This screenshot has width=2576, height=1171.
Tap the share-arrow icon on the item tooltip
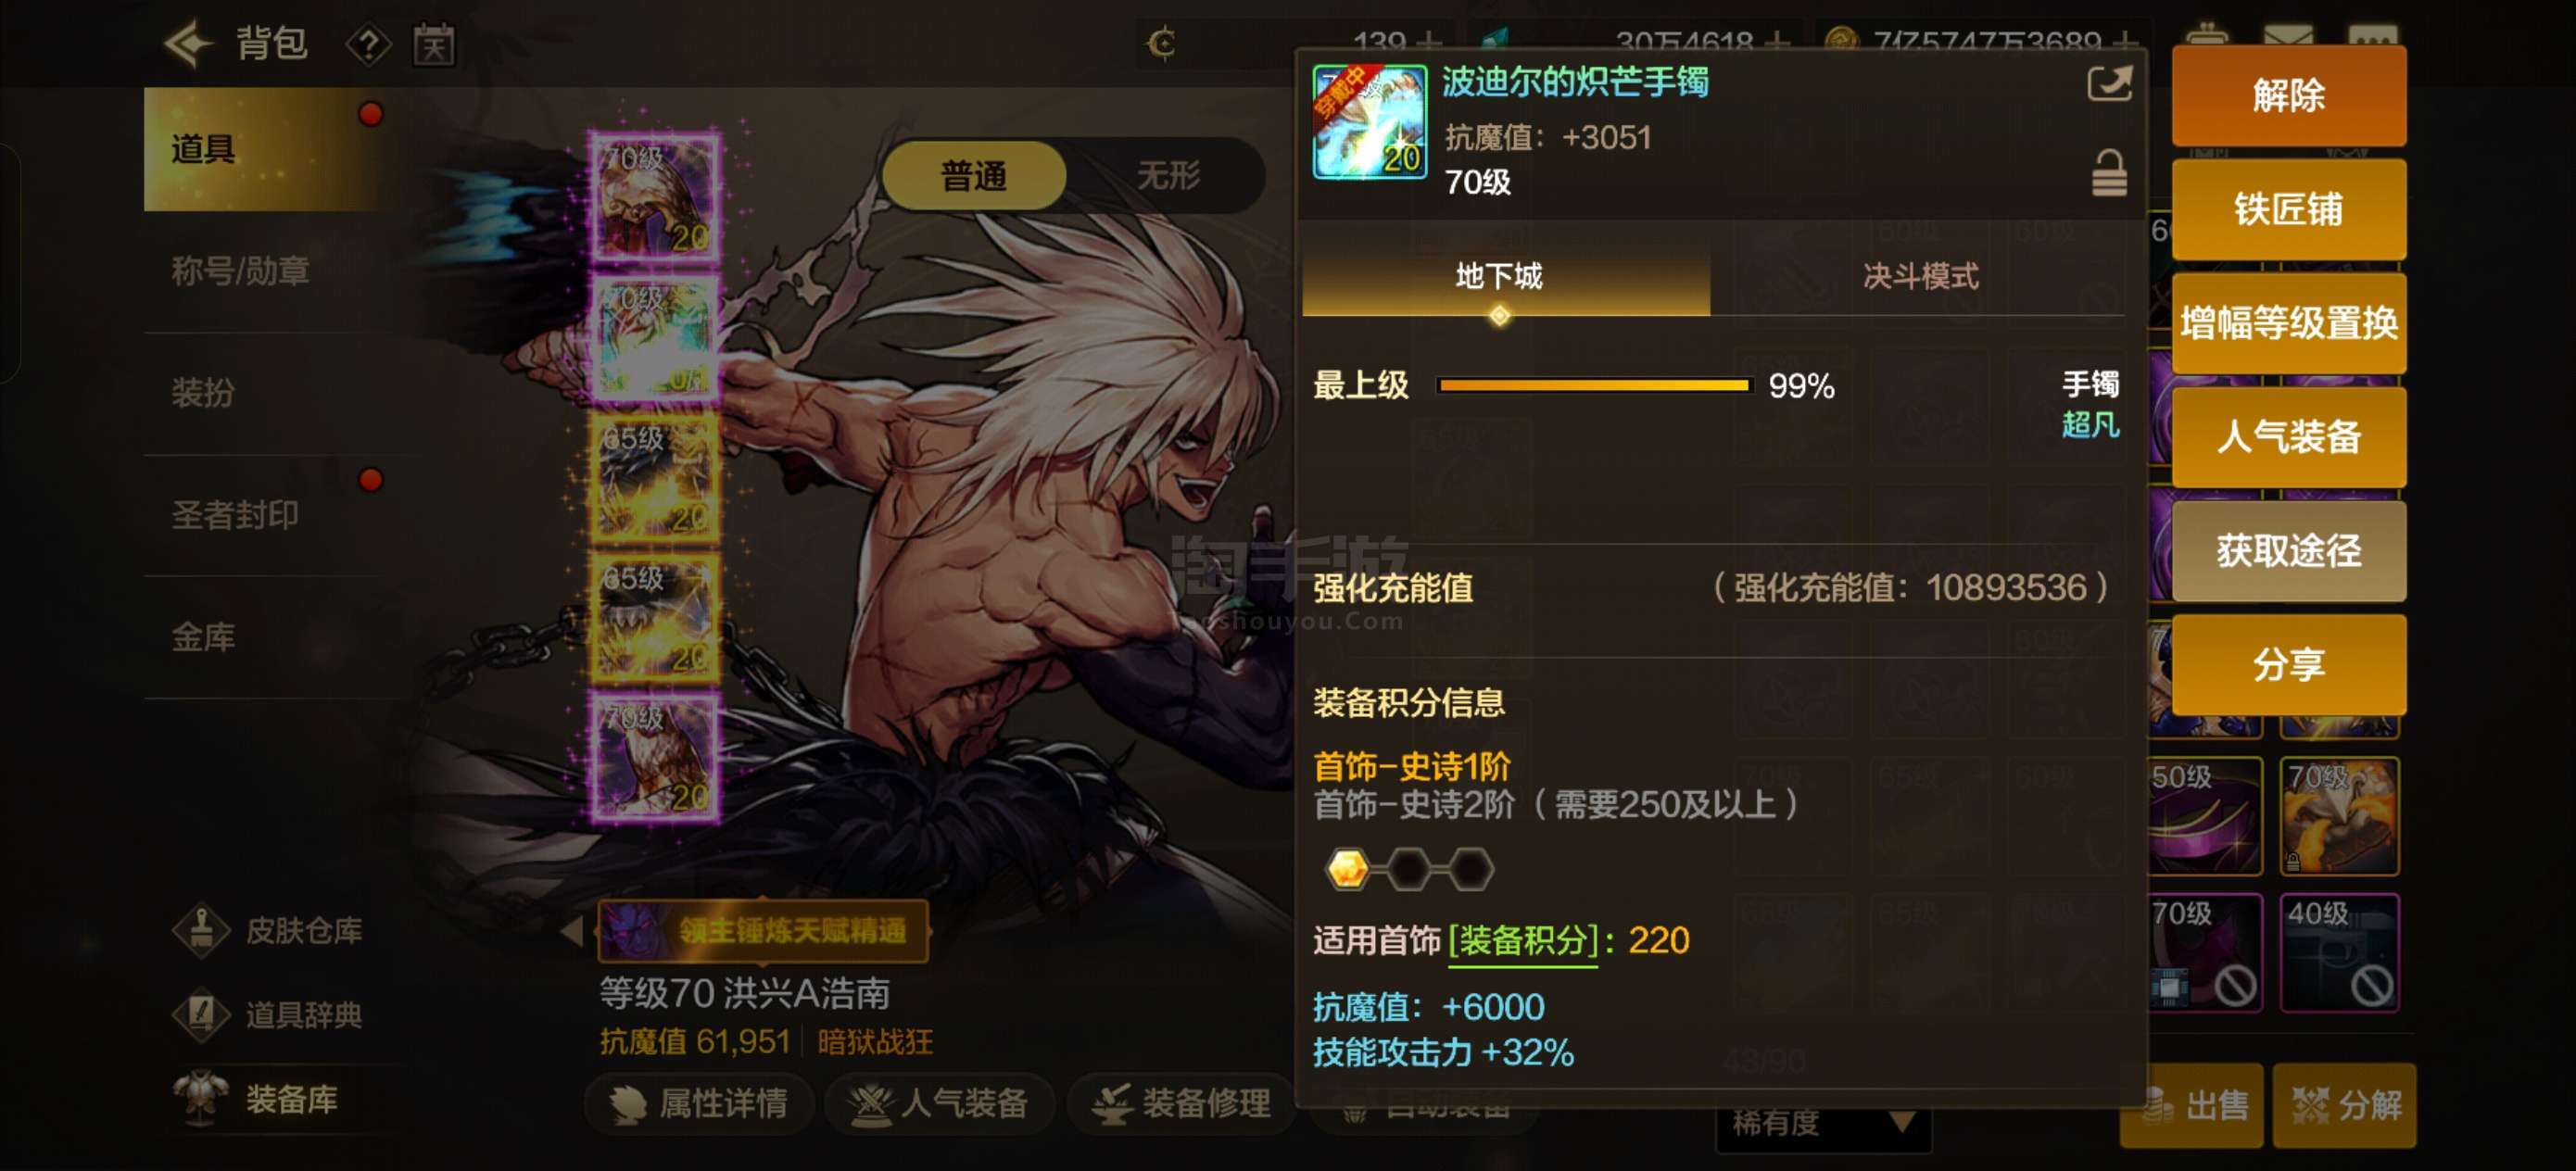pos(2109,83)
